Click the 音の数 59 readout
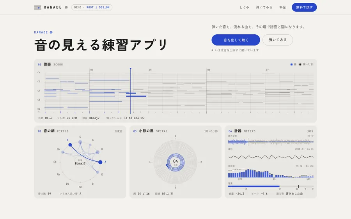This screenshot has width=351, height=219. (44, 194)
